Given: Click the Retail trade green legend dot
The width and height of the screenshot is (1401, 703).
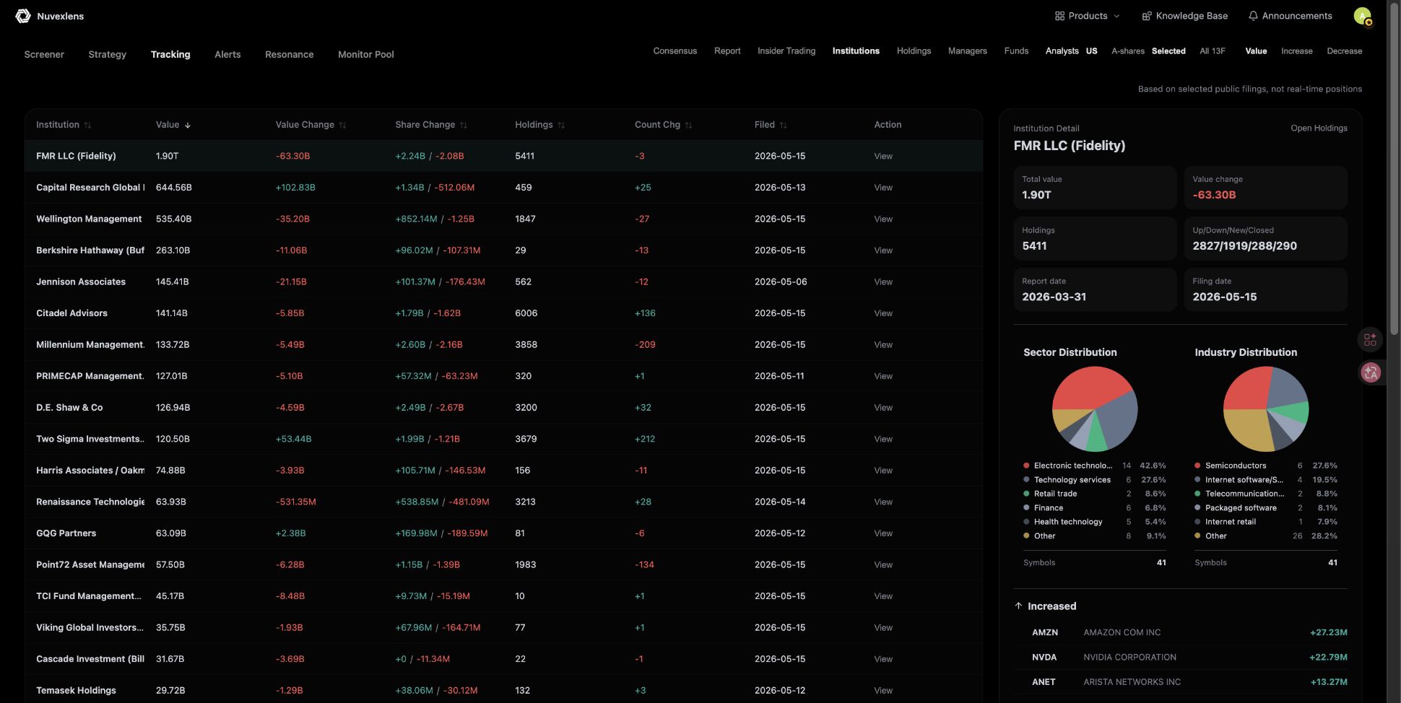Looking at the screenshot, I should [1026, 494].
